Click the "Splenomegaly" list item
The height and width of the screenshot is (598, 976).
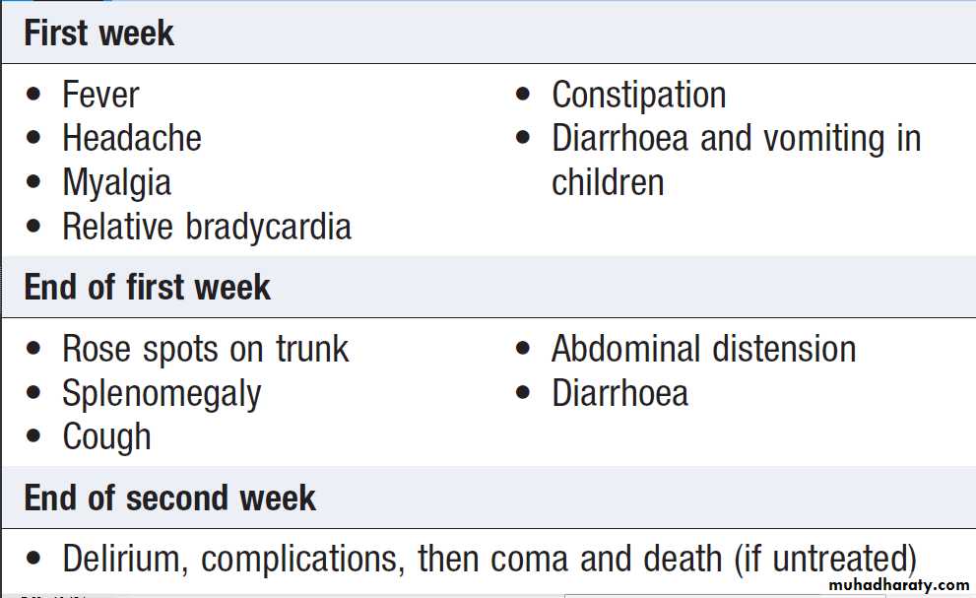coord(162,394)
